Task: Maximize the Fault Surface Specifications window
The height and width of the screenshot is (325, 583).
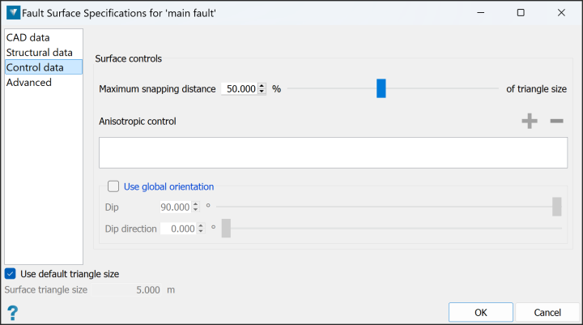Action: point(521,13)
